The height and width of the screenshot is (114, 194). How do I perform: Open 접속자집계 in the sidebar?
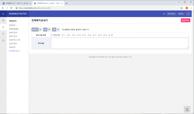pyautogui.click(x=13, y=32)
